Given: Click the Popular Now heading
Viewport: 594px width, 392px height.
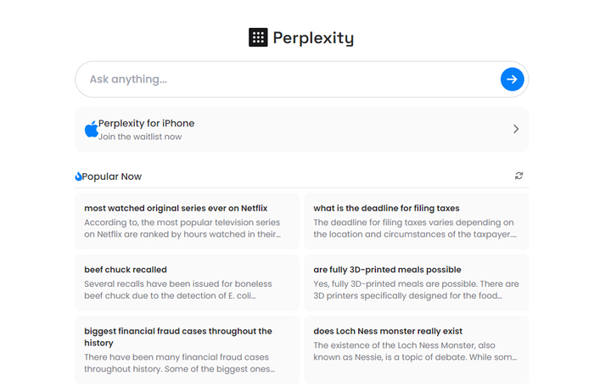Looking at the screenshot, I should 112,176.
